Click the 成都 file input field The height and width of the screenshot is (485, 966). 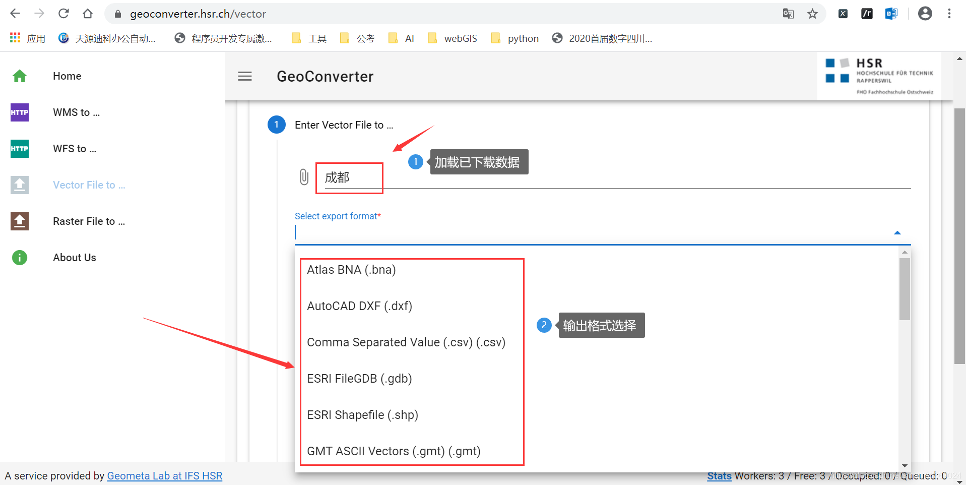point(617,177)
